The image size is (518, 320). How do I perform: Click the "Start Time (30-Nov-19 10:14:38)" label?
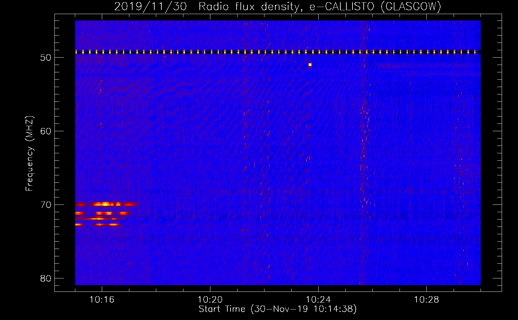click(278, 309)
